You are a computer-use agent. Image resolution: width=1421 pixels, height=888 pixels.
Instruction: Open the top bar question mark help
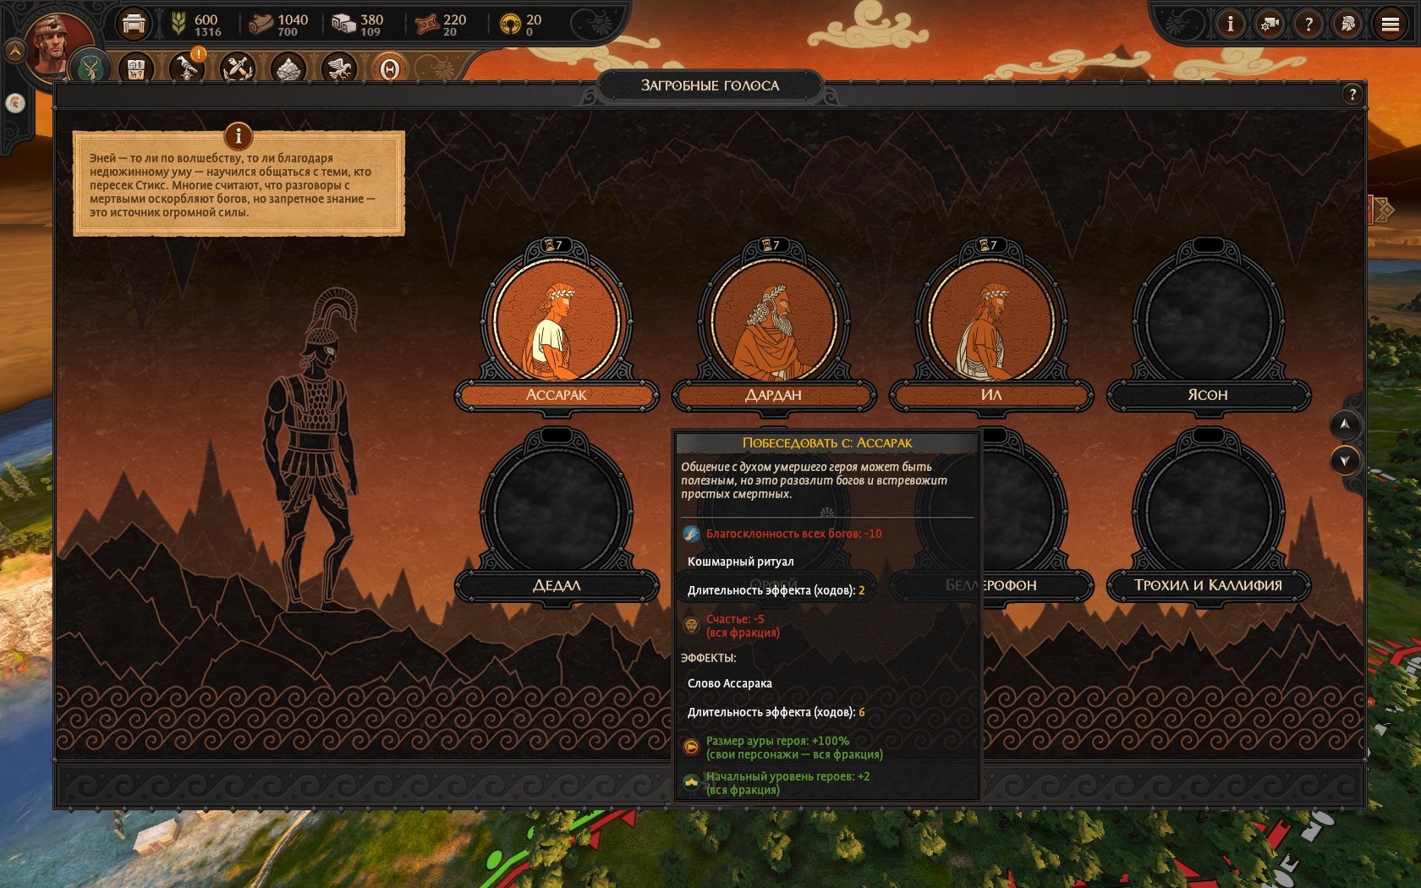pos(1309,24)
